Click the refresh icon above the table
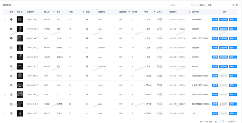242x123 pixels. point(232,5)
